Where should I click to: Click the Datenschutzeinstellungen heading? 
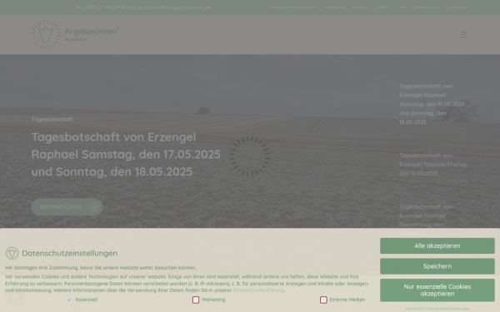[69, 254]
